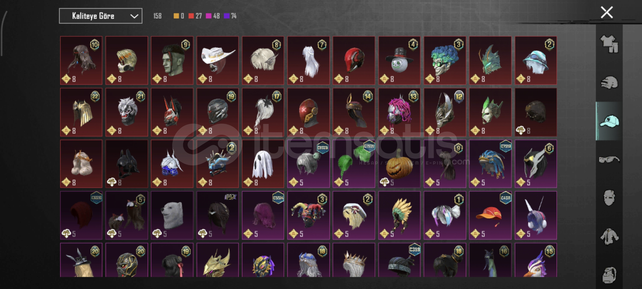The height and width of the screenshot is (289, 642).
Task: Open the jacket category icon
Action: pos(609,236)
